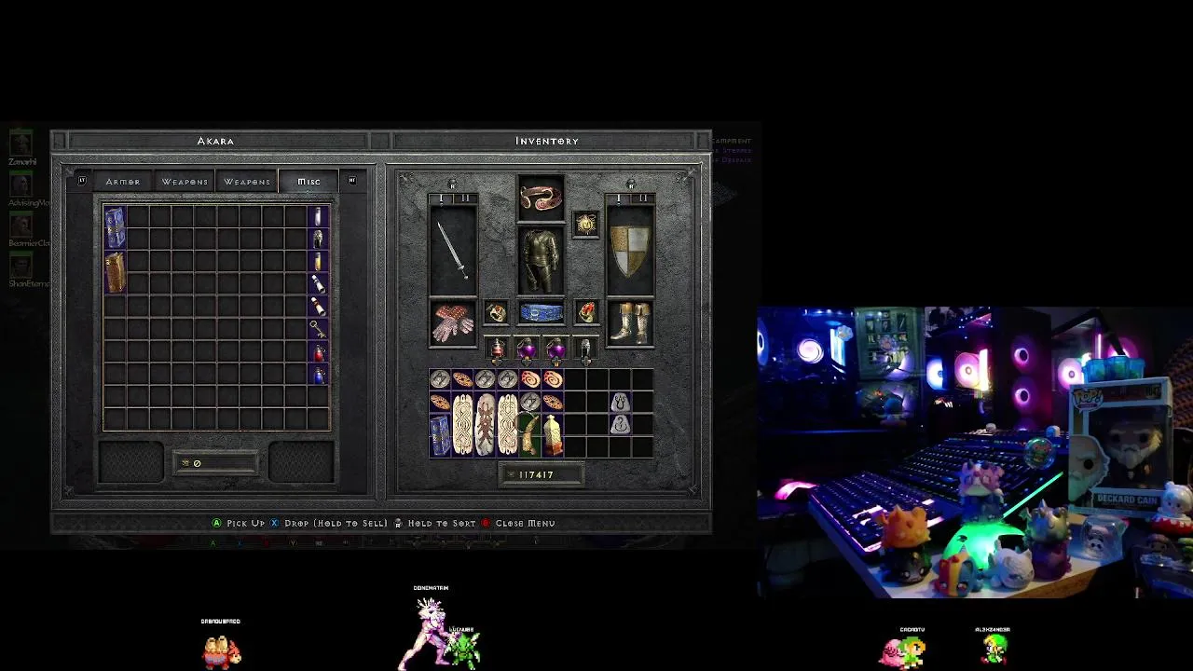Select the red potion in belt slots
Viewport: 1193px width, 671px height.
pyautogui.click(x=497, y=350)
